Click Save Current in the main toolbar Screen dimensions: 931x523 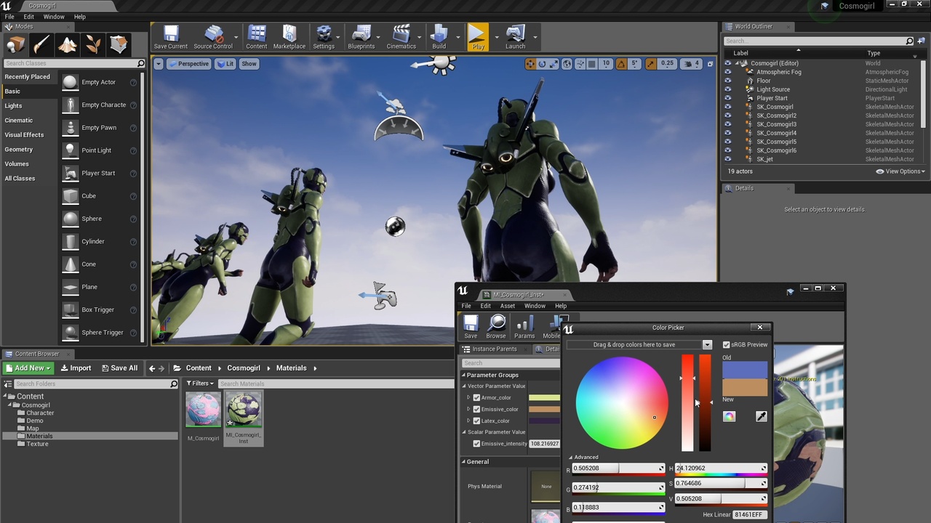pyautogui.click(x=170, y=37)
